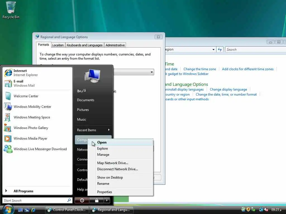
Task: Click the Start menu lock button
Action: click(x=96, y=200)
